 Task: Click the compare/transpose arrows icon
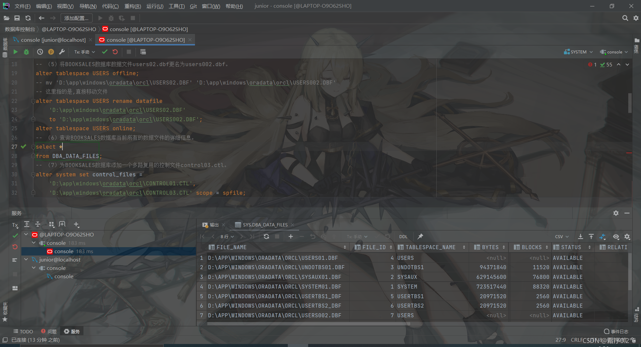click(x=603, y=236)
